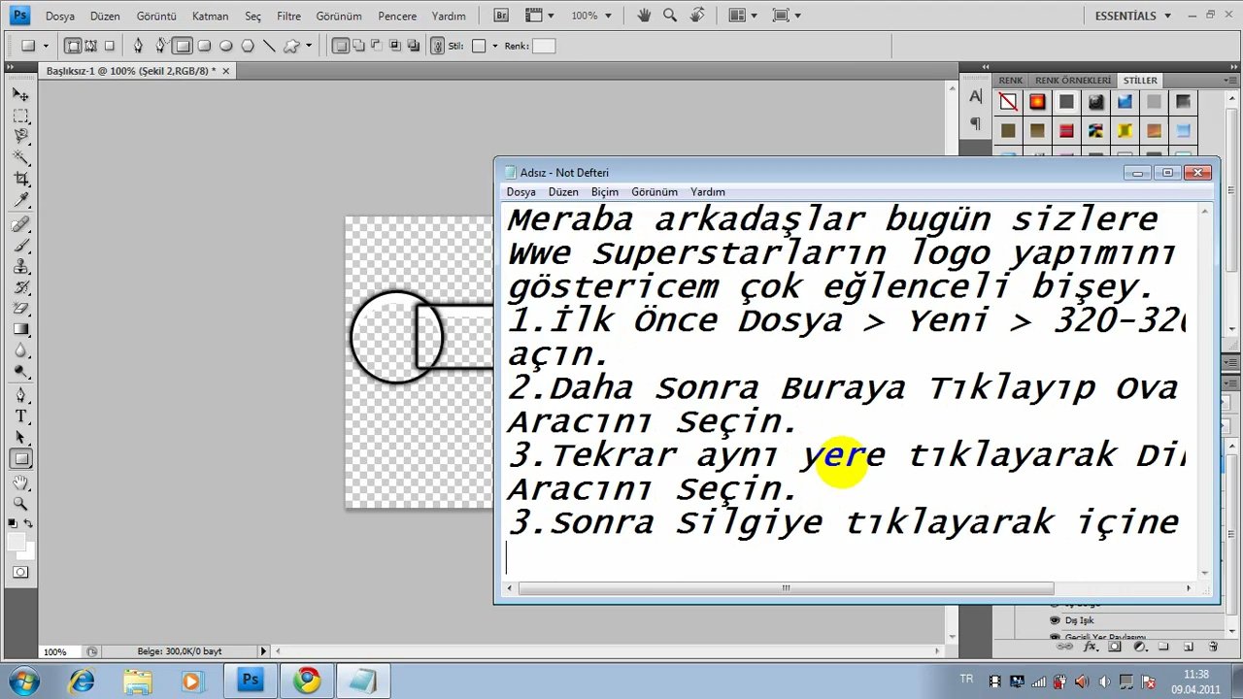Choose Ellipse shape in options bar
Image resolution: width=1243 pixels, height=699 pixels.
pyautogui.click(x=225, y=46)
